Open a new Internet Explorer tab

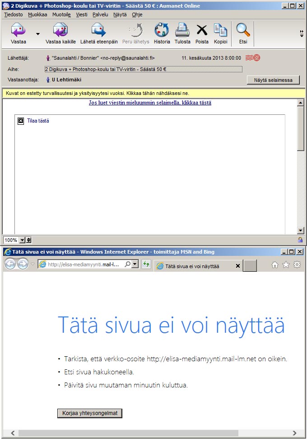pyautogui.click(x=250, y=266)
